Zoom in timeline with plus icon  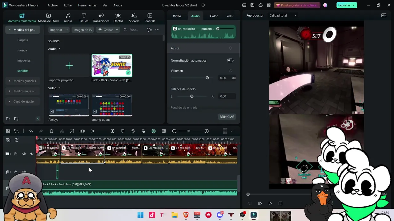pyautogui.click(x=207, y=131)
